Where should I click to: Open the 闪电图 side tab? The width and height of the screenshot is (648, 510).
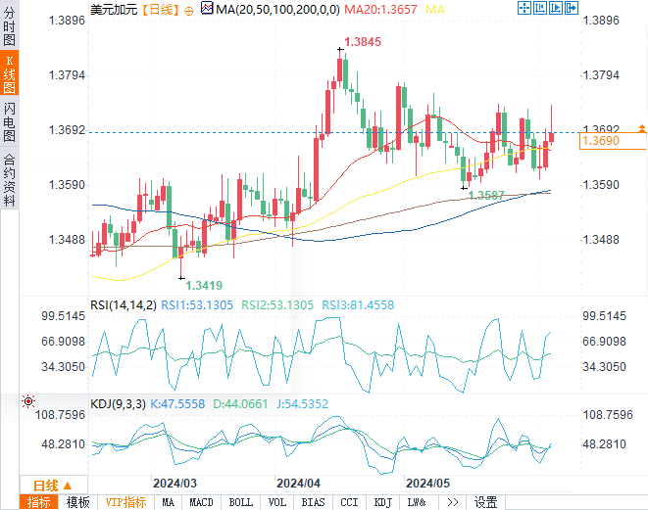click(x=10, y=122)
